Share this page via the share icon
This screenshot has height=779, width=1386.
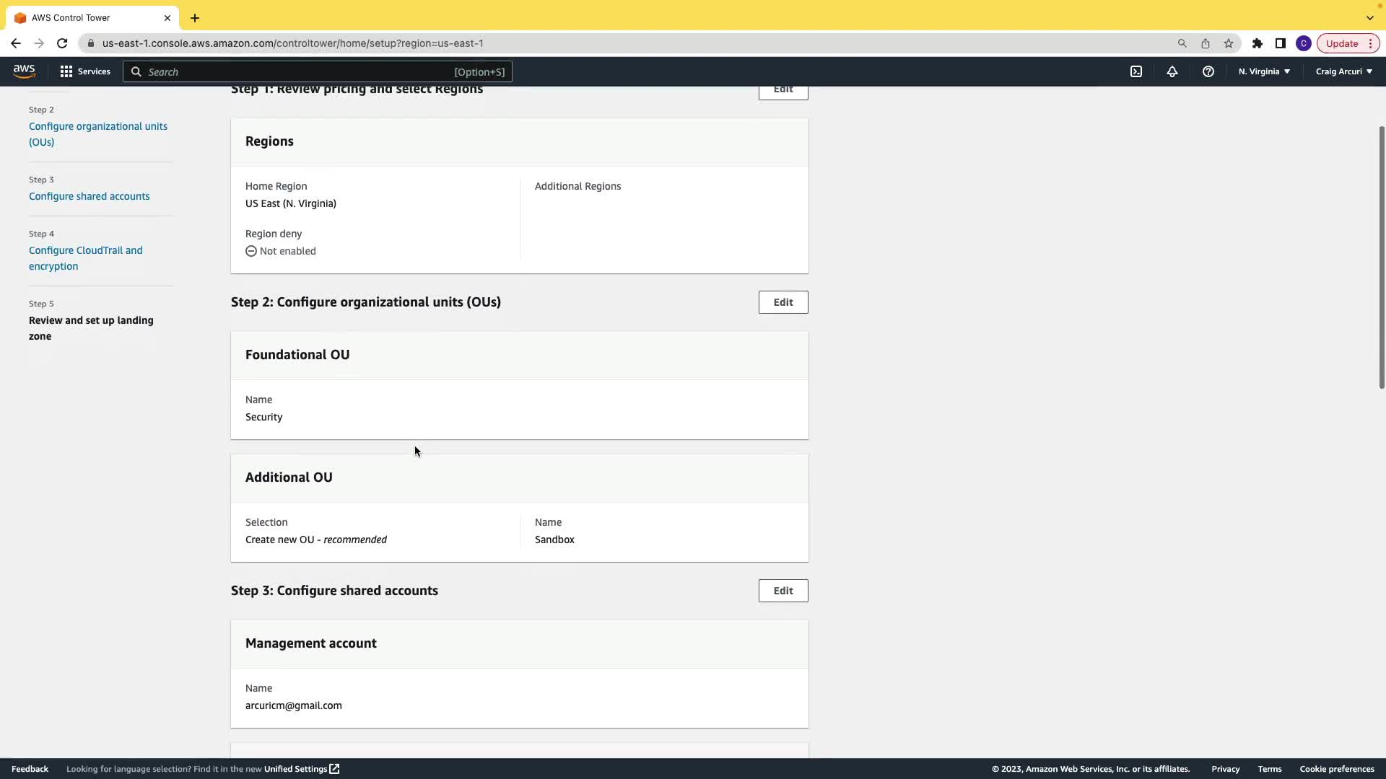click(1206, 43)
